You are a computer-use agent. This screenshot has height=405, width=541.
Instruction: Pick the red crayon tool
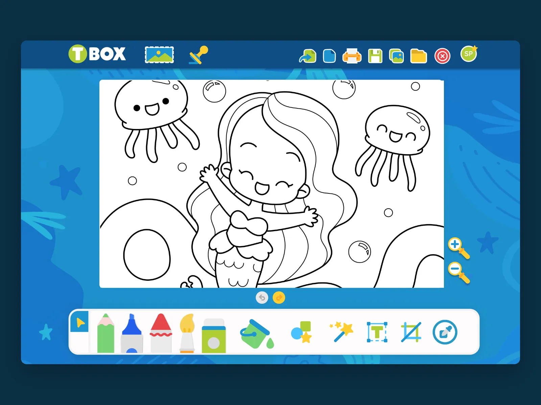pos(161,333)
